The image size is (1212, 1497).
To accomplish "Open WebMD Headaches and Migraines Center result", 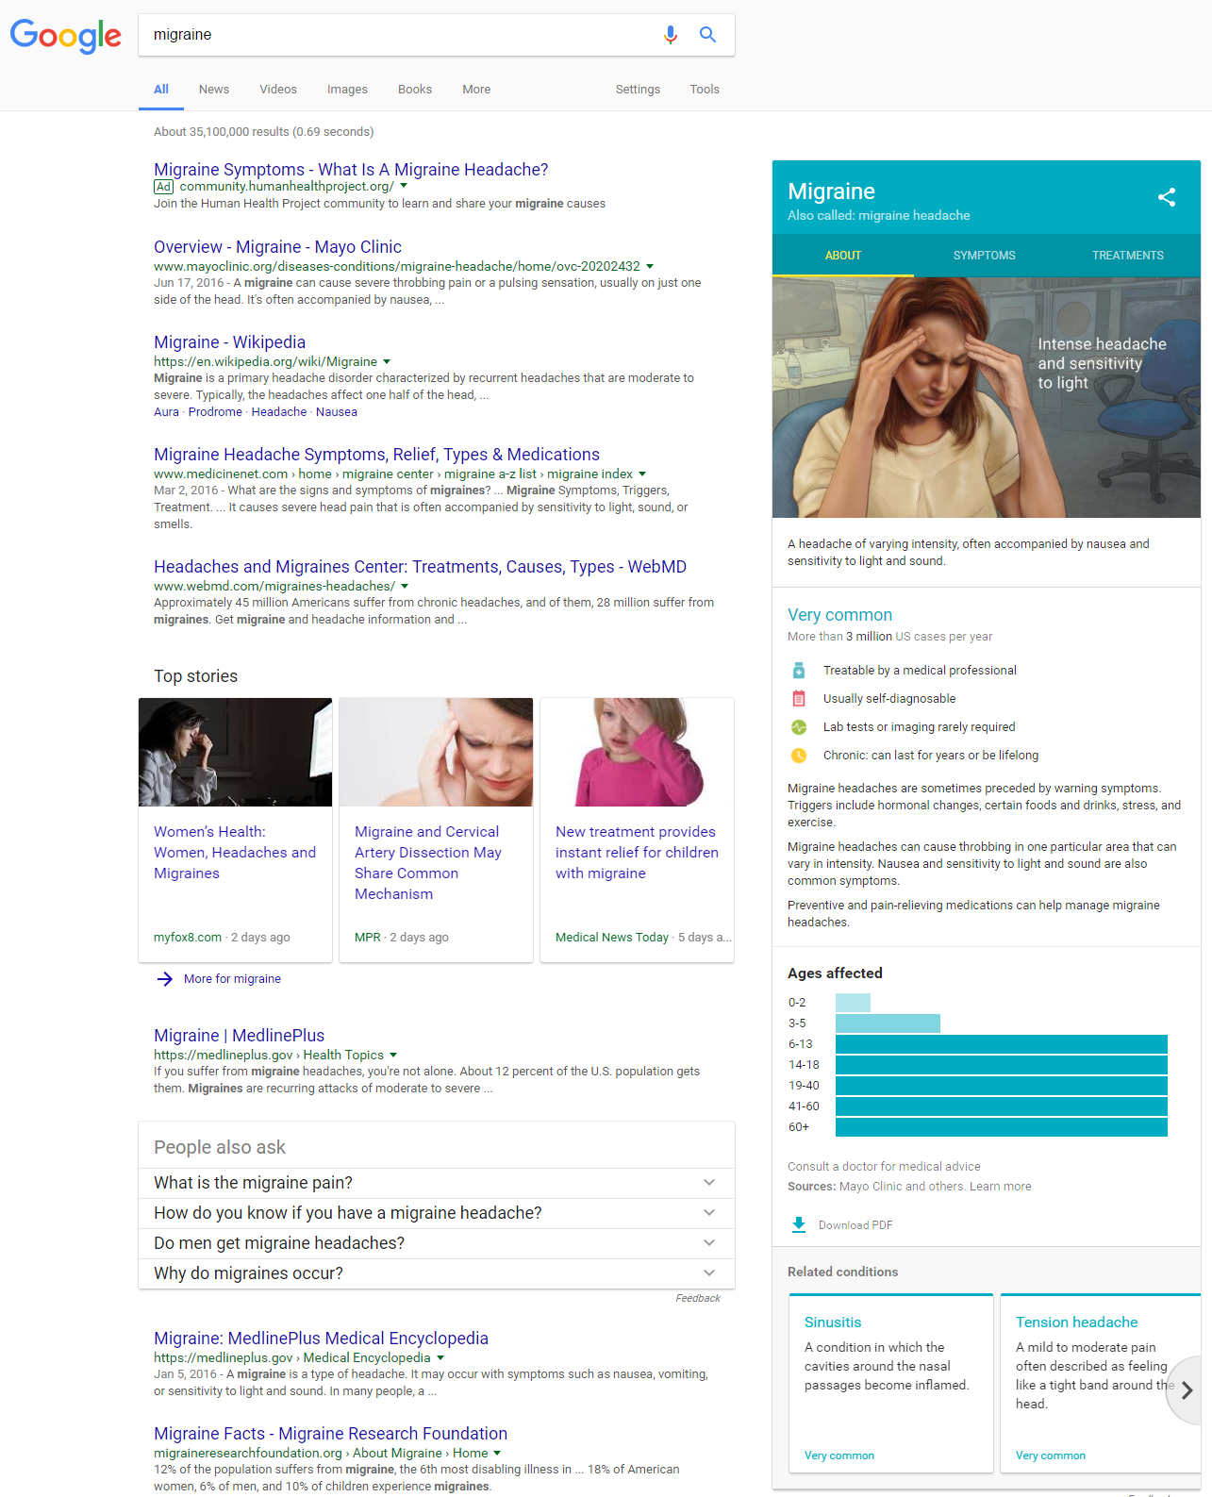I will 420,567.
